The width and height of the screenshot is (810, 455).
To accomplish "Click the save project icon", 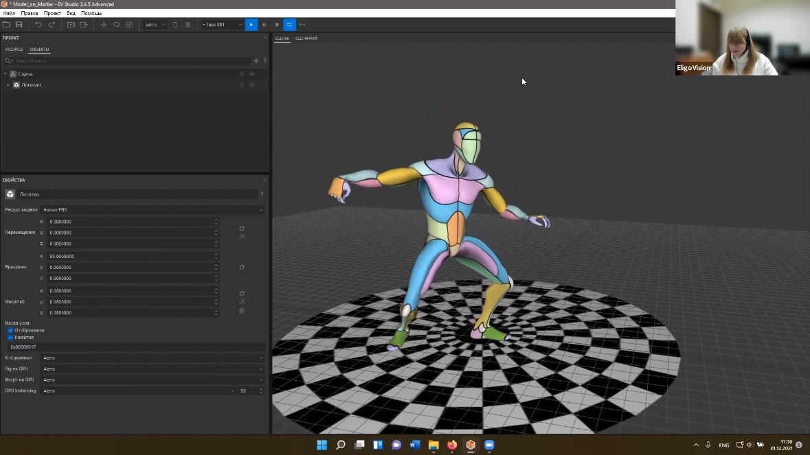I will tap(19, 25).
